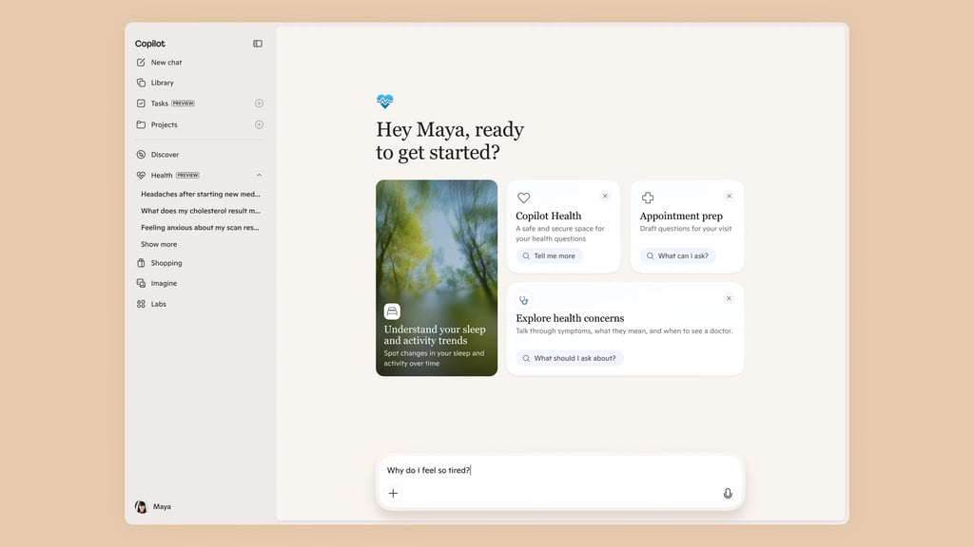The width and height of the screenshot is (974, 547).
Task: Click the PREVIEW badge next to Tasks
Action: pyautogui.click(x=184, y=104)
